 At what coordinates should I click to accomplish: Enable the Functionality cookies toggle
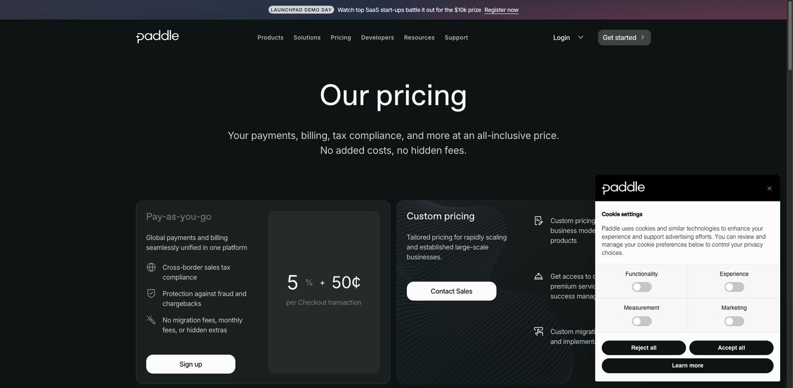point(641,287)
